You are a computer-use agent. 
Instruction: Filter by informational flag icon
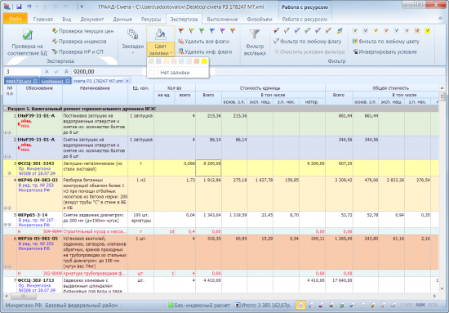340,31
